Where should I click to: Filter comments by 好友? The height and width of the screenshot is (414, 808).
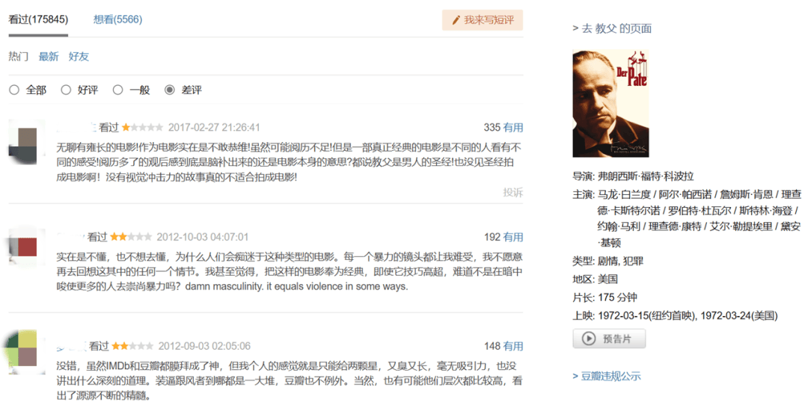click(79, 57)
